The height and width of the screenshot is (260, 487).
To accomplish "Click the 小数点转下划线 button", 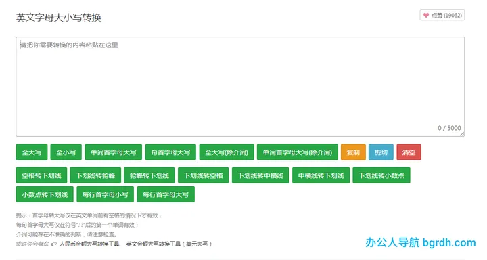I will coord(45,194).
